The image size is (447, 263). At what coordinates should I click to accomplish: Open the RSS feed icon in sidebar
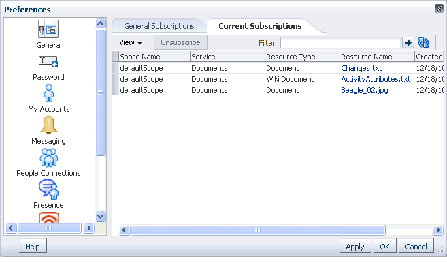[x=49, y=218]
